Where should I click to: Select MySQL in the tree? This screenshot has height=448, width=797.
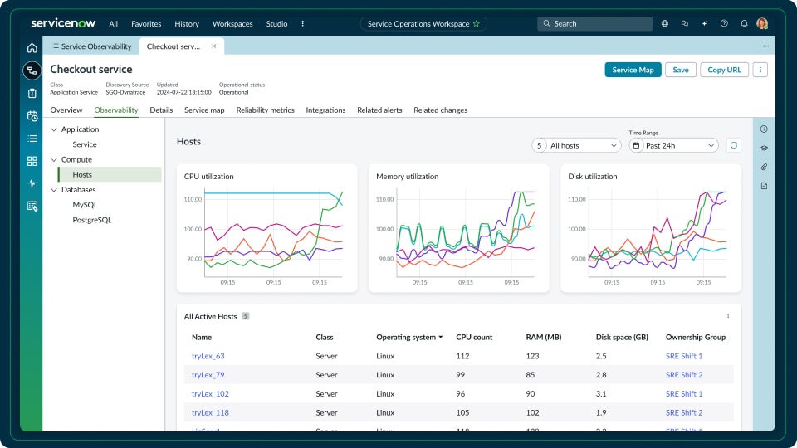[x=85, y=205]
